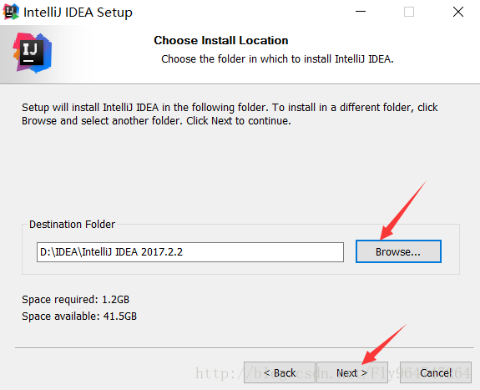Click the blog.csdn.net watermark URL text
480x390 pixels.
333,373
